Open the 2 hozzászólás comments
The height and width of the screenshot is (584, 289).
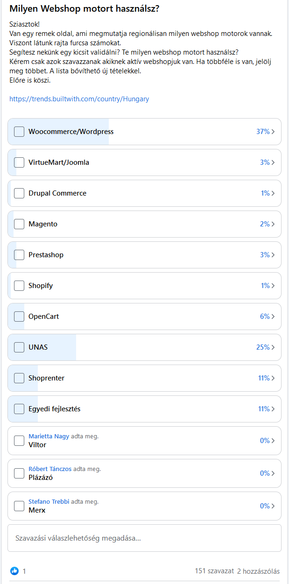(258, 571)
